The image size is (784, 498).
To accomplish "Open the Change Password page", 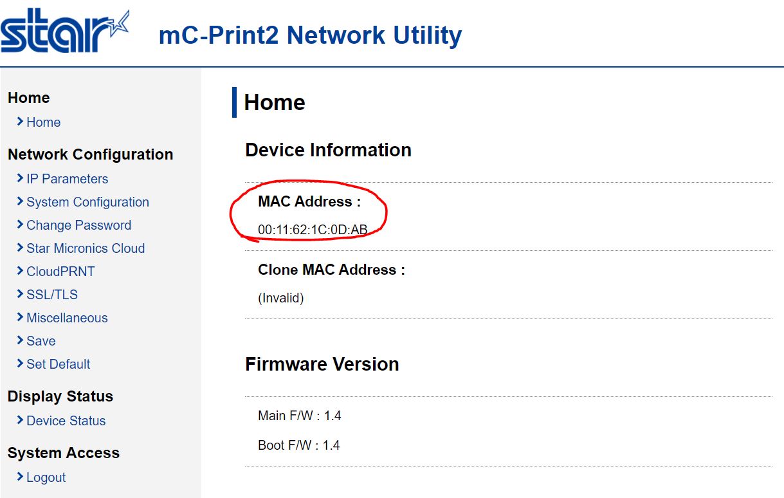I will 78,225.
